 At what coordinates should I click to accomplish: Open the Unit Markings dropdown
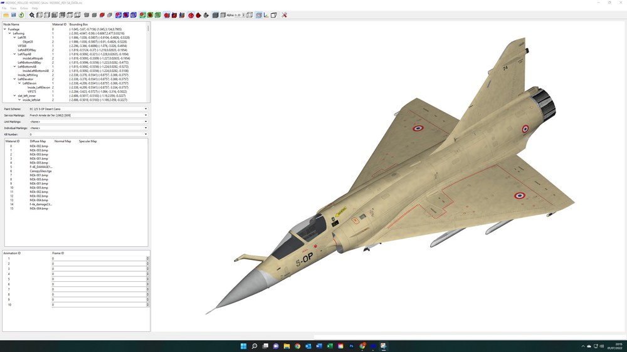coord(88,122)
